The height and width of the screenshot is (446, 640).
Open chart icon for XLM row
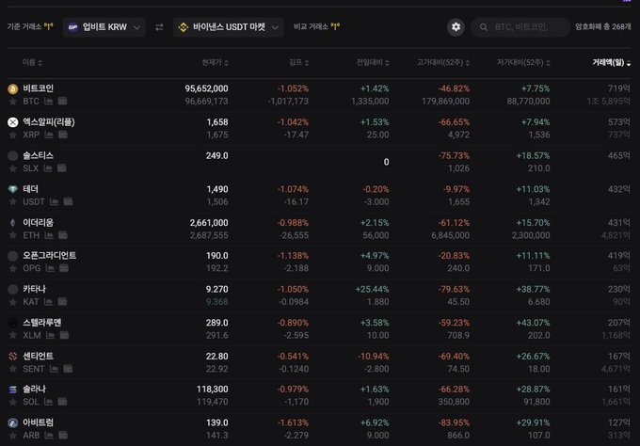click(x=51, y=335)
